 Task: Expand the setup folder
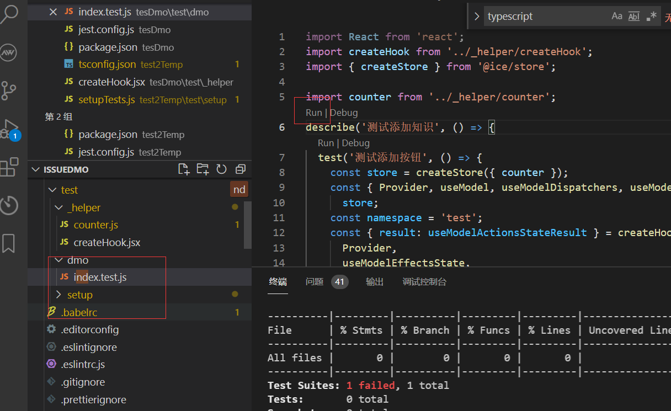tap(140, 295)
